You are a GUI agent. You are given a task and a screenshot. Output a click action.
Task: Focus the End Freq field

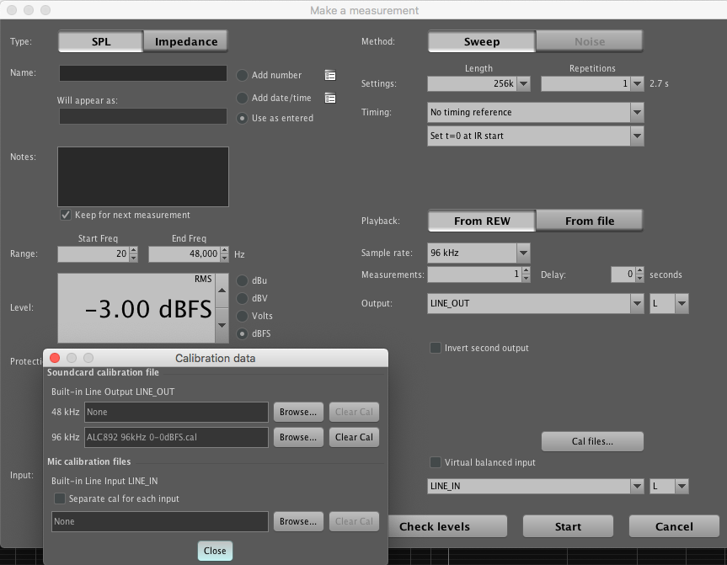(184, 254)
